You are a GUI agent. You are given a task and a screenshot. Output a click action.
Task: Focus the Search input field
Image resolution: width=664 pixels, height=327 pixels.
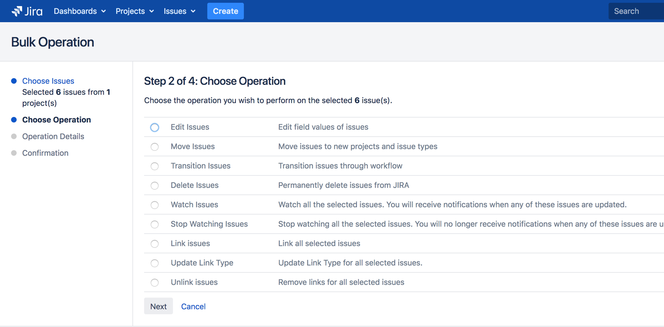[x=636, y=11]
